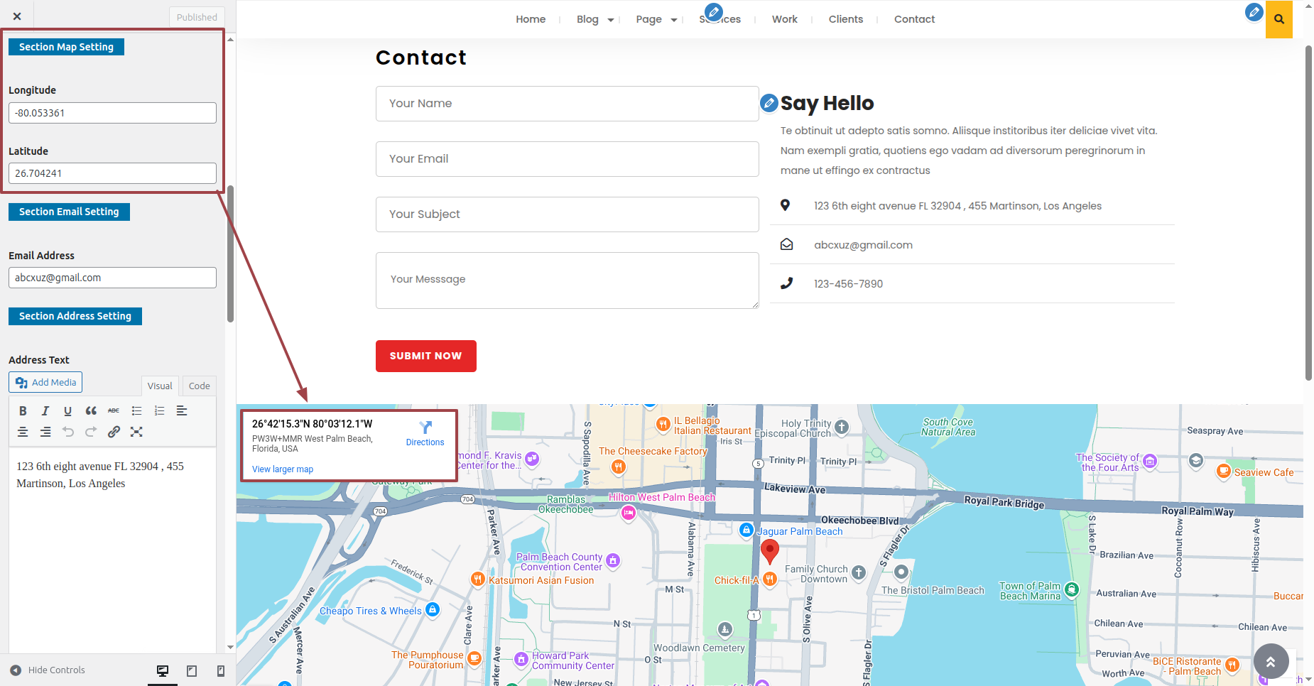Click the abcxuz@gmail.com contact text

tap(863, 245)
